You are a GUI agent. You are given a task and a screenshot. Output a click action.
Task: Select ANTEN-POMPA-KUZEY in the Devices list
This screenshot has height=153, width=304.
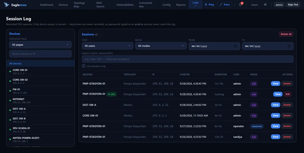click(x=41, y=139)
